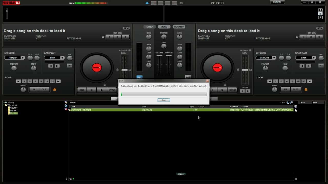
Task: Sync the right deck
Action: point(232,90)
